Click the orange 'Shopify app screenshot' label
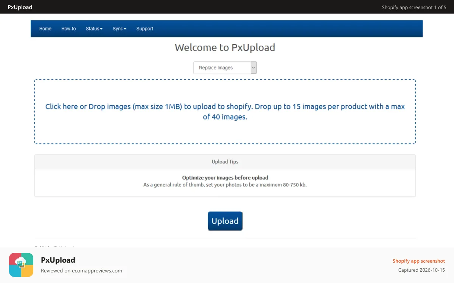This screenshot has width=454, height=283. [419, 261]
